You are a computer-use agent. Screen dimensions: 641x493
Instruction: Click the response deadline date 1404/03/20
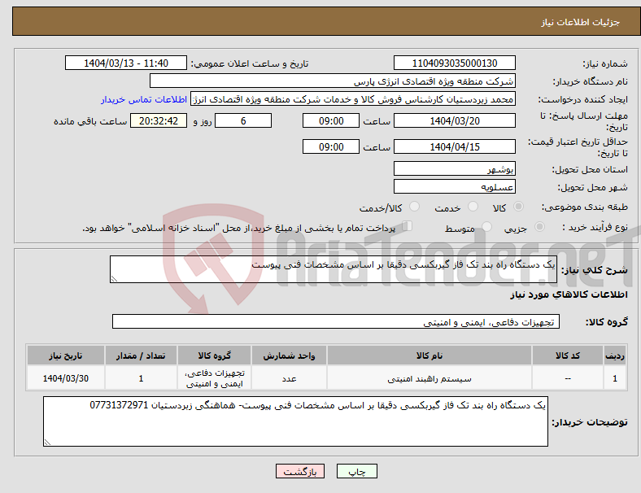pos(454,121)
